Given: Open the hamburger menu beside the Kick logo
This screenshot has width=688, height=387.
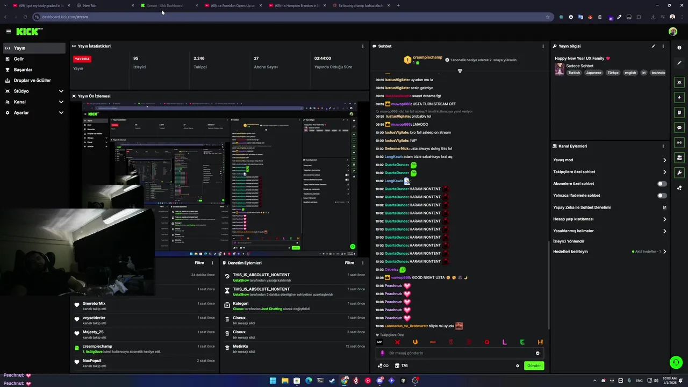Looking at the screenshot, I should coord(9,32).
